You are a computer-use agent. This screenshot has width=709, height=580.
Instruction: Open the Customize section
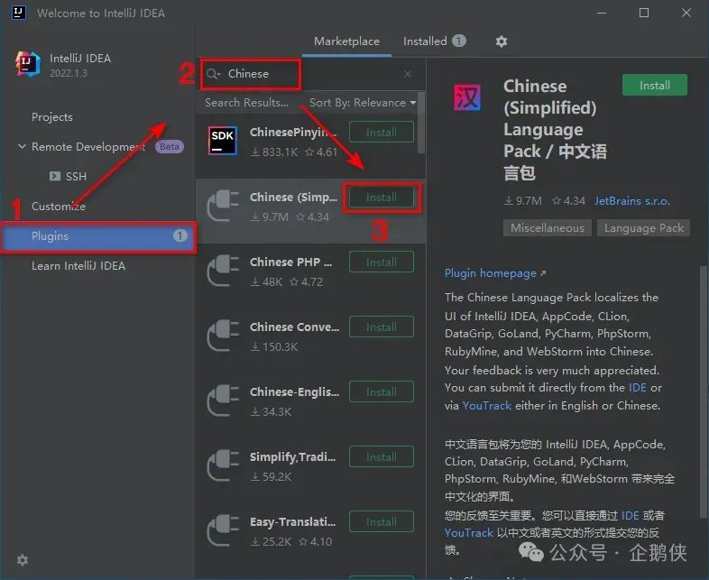[59, 207]
